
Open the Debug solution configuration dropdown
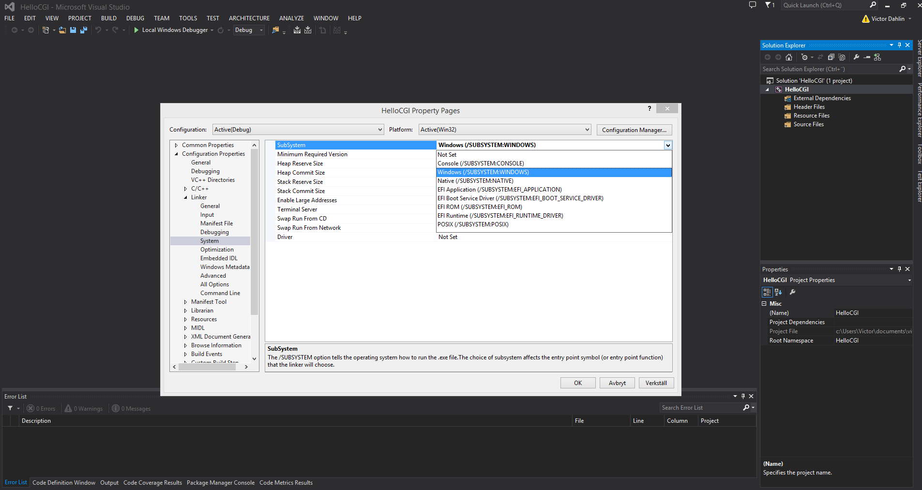[249, 30]
